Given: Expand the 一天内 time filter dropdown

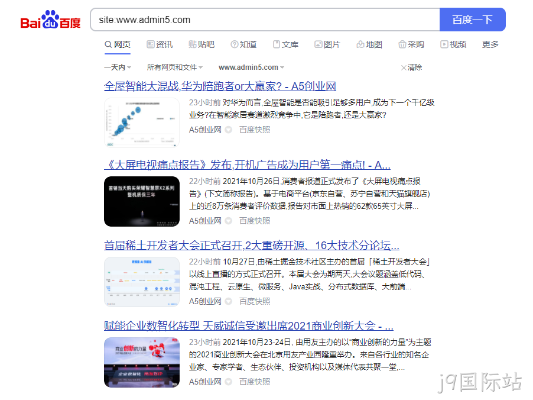Looking at the screenshot, I should [x=118, y=67].
